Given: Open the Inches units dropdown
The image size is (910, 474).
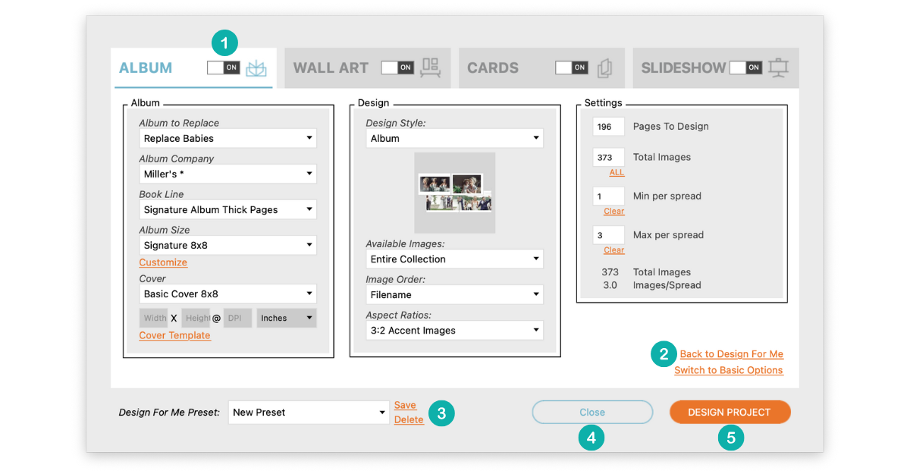Looking at the screenshot, I should [287, 318].
